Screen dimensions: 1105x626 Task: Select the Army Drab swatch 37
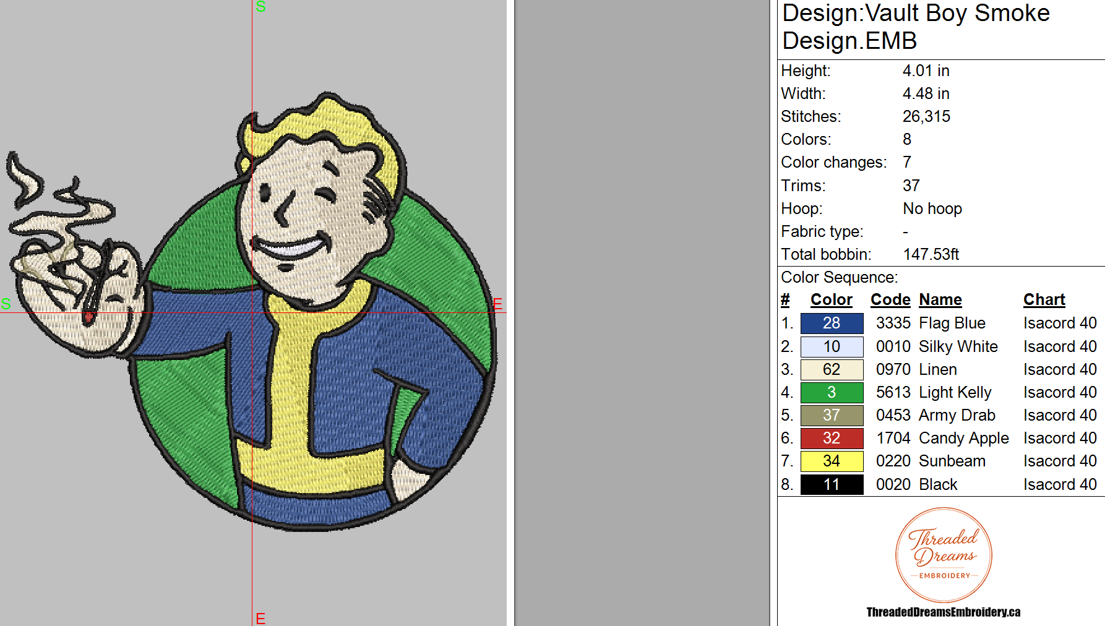click(x=832, y=415)
